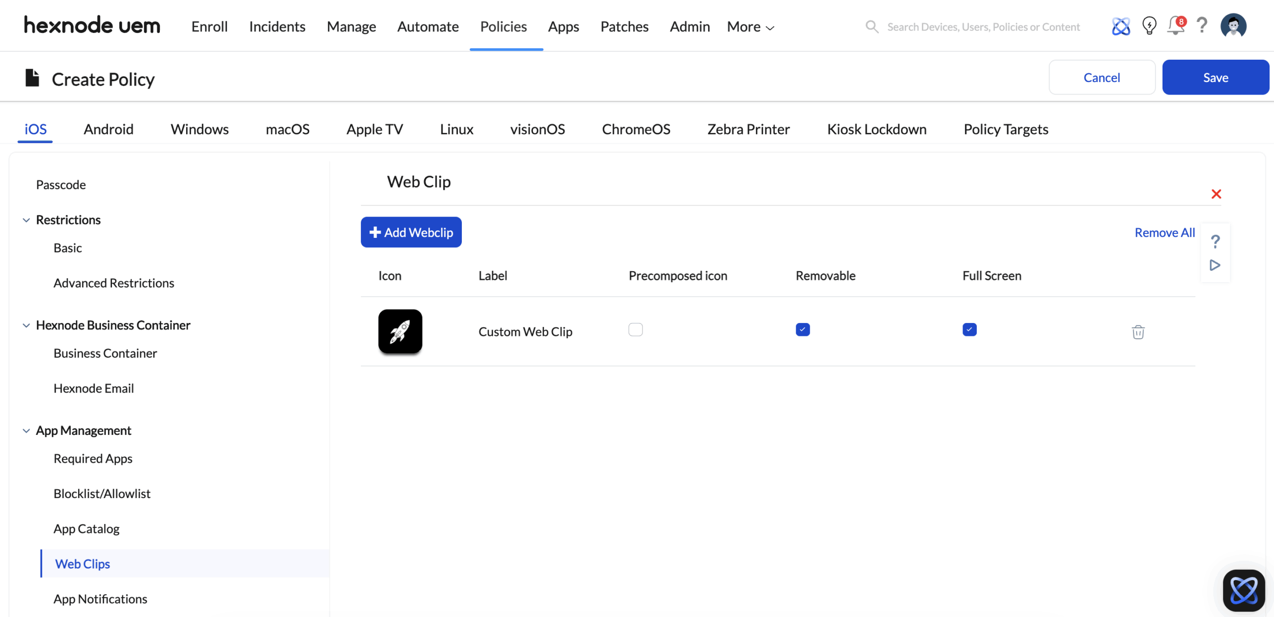The width and height of the screenshot is (1274, 617).
Task: Collapse the Restrictions section
Action: [x=26, y=220]
